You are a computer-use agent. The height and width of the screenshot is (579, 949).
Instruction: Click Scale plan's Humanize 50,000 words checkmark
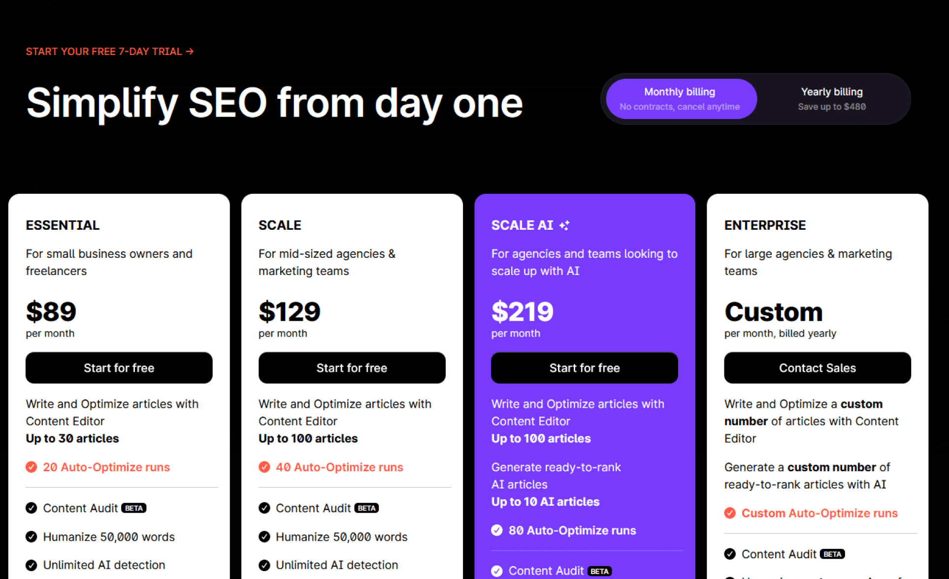pos(264,537)
